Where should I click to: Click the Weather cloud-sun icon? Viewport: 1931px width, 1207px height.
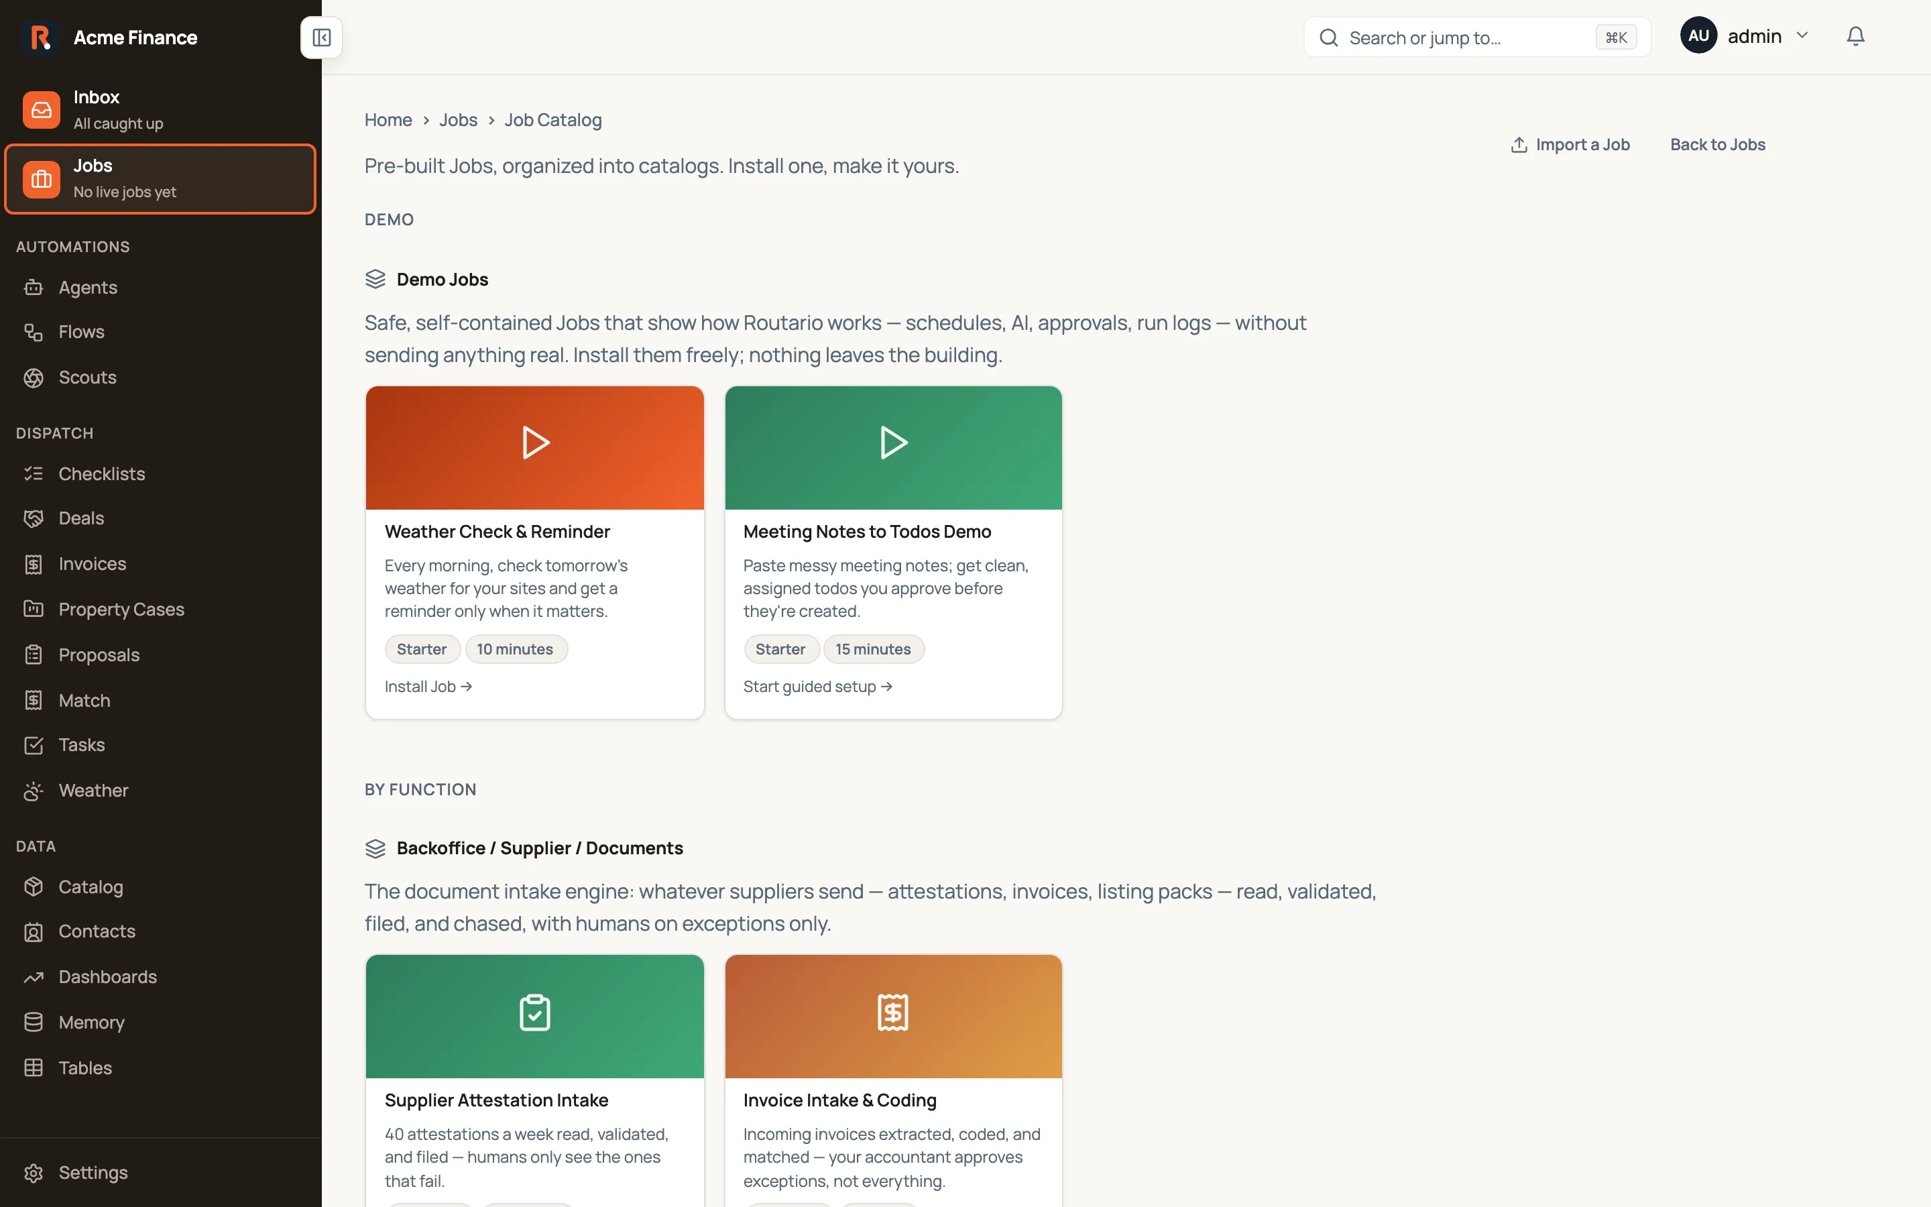34,791
